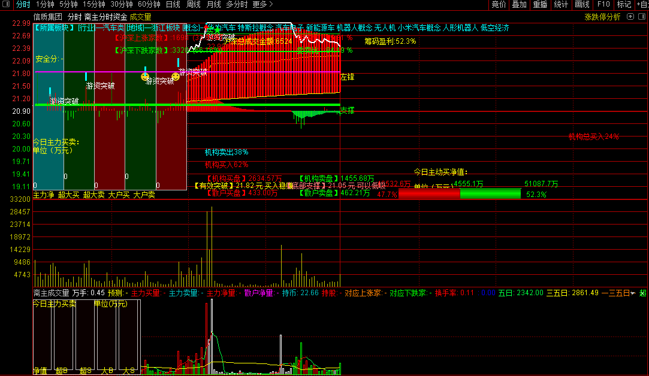Click the 净值 bar label
Screen dimensions: 649x376
[x=40, y=371]
